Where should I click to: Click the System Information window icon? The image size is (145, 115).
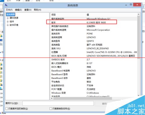pyautogui.click(x=6, y=5)
